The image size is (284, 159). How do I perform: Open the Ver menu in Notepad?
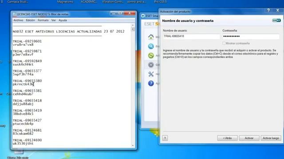(54, 20)
